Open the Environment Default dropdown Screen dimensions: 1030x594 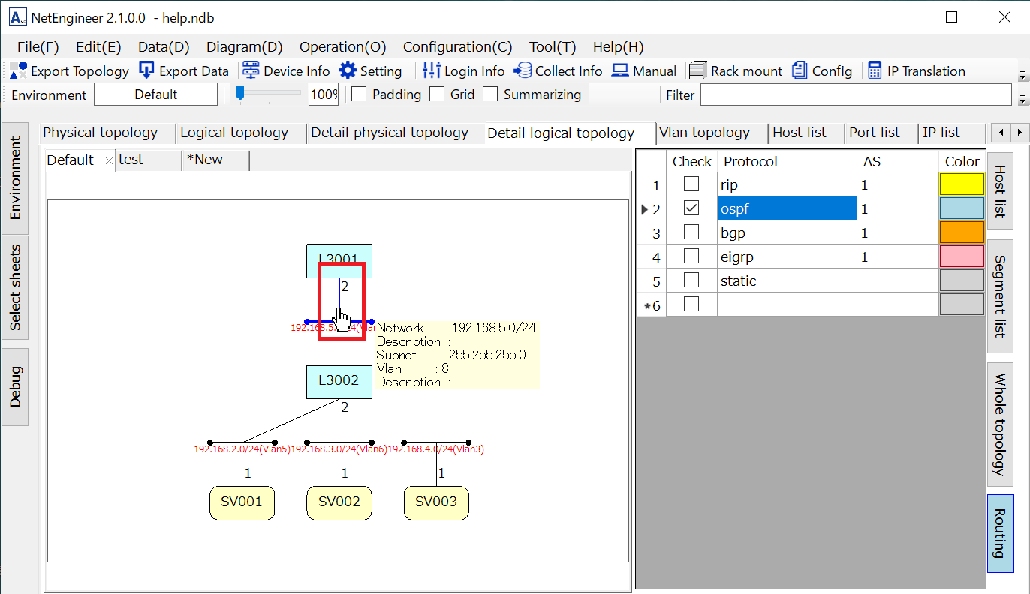155,94
